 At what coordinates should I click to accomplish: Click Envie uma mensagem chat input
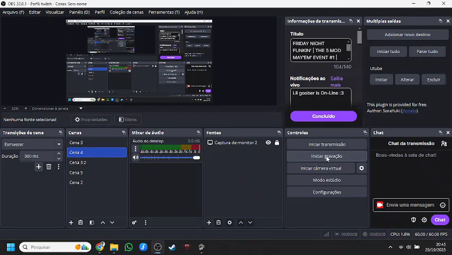tap(410, 205)
